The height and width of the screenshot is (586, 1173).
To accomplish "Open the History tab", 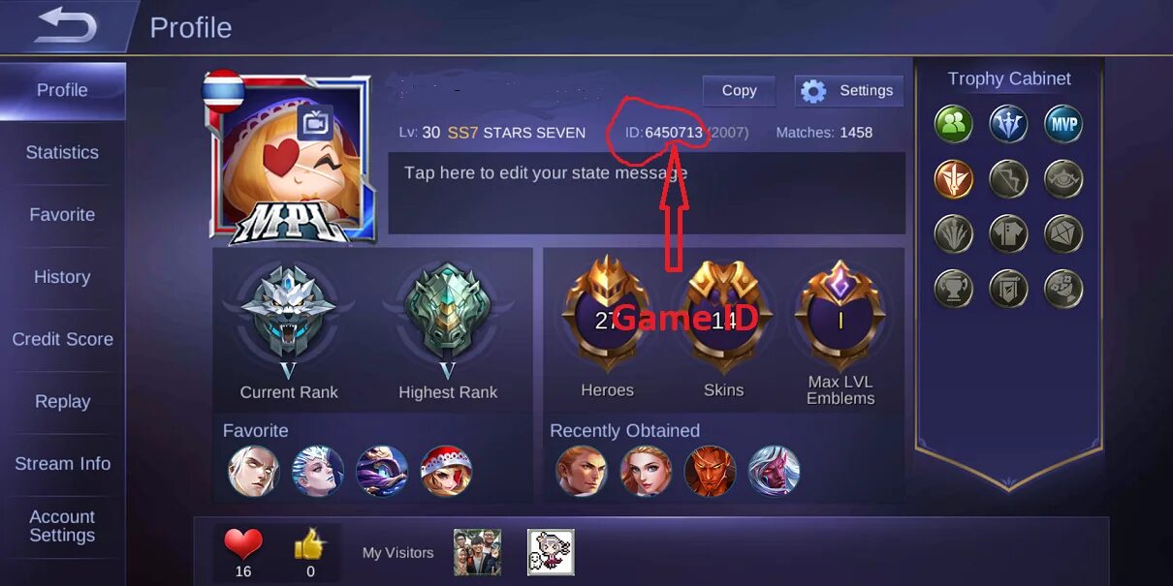I will point(62,277).
